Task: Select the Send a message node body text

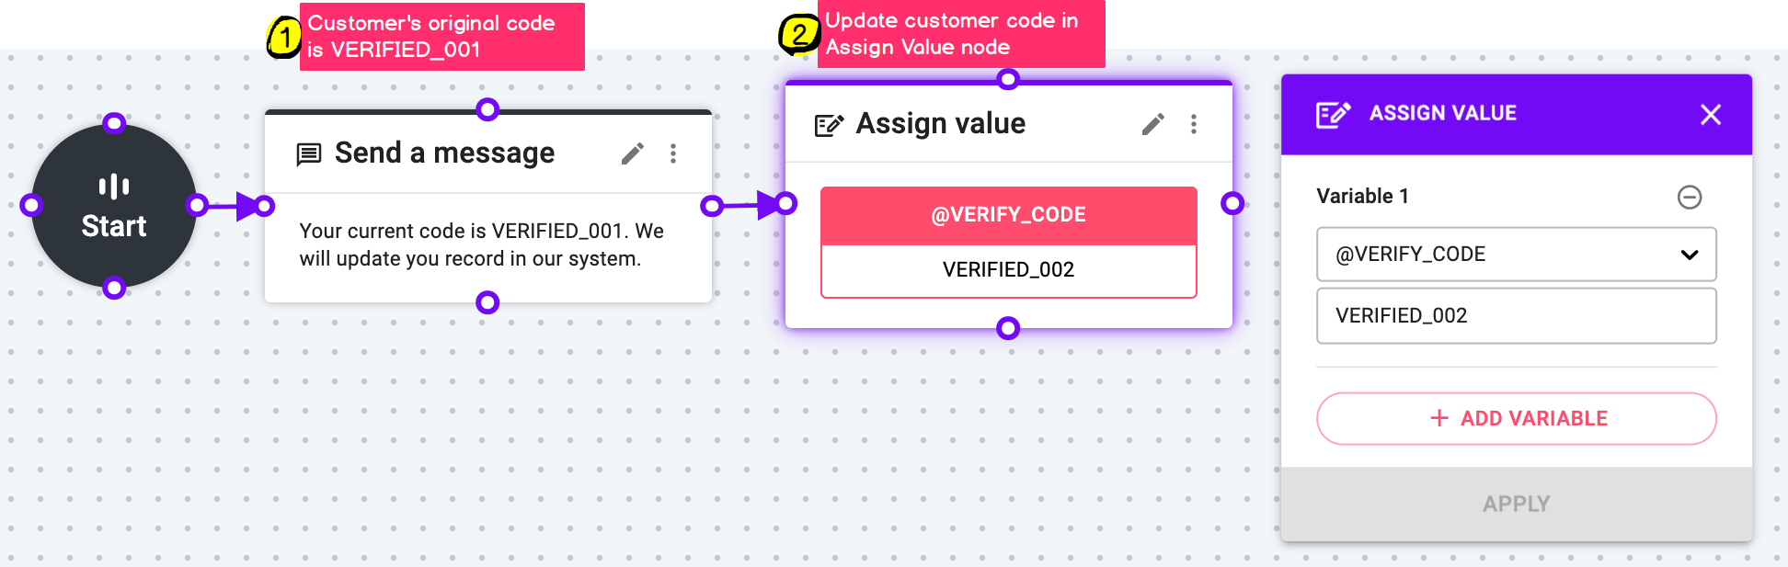Action: [x=481, y=244]
